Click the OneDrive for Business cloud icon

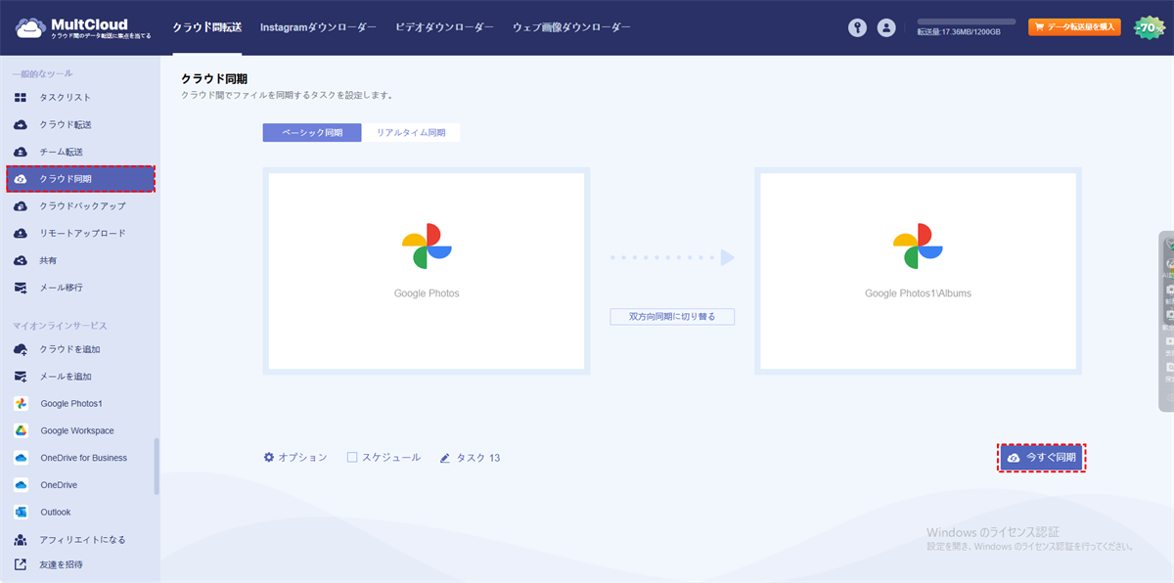click(21, 458)
